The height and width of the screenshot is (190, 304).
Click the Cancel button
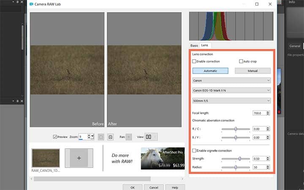pos(154,187)
